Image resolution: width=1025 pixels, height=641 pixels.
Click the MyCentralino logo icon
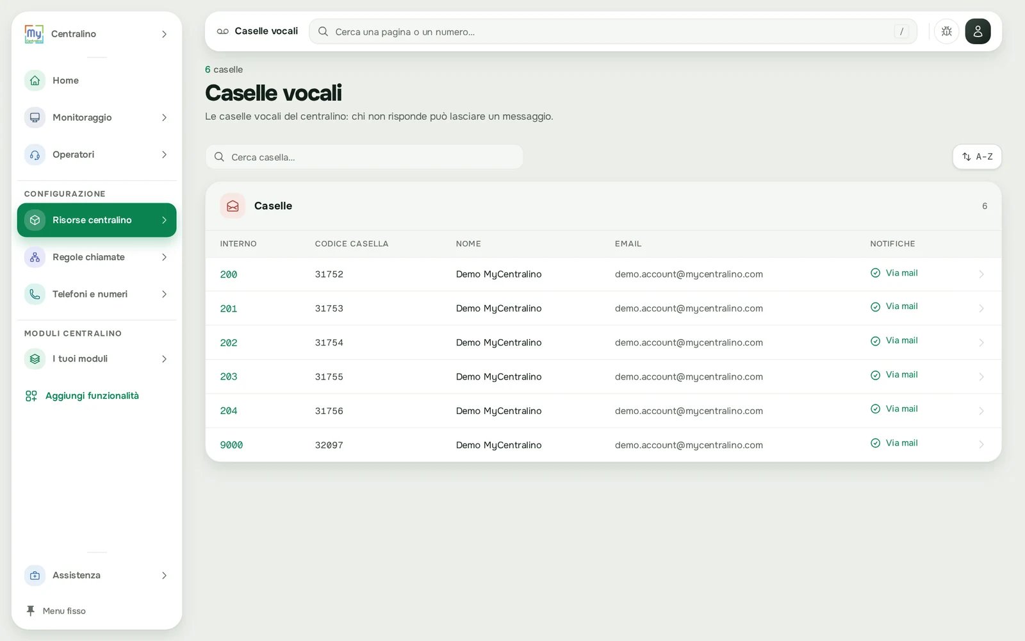coord(34,34)
